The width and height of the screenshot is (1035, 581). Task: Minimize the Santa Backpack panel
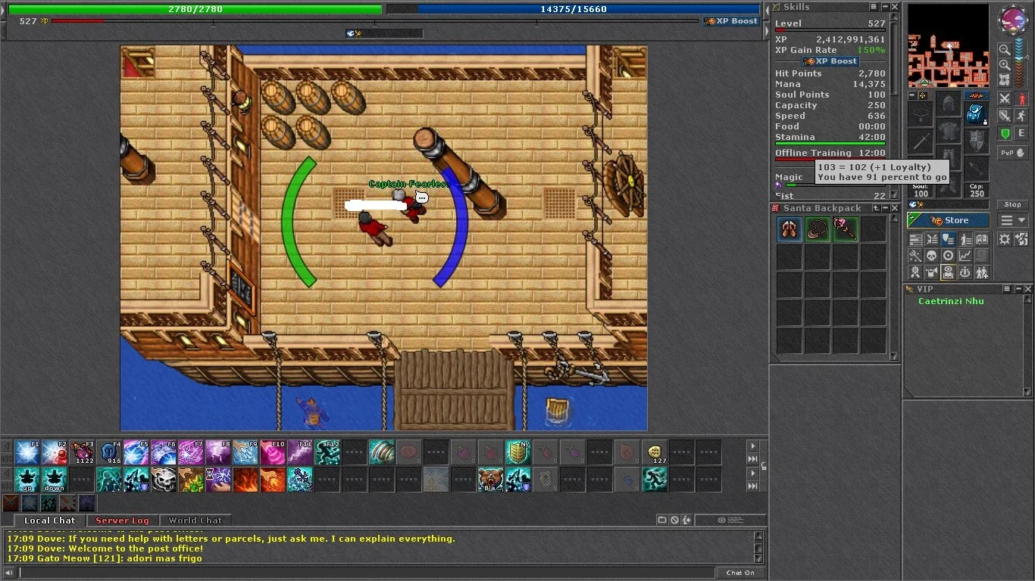(885, 208)
